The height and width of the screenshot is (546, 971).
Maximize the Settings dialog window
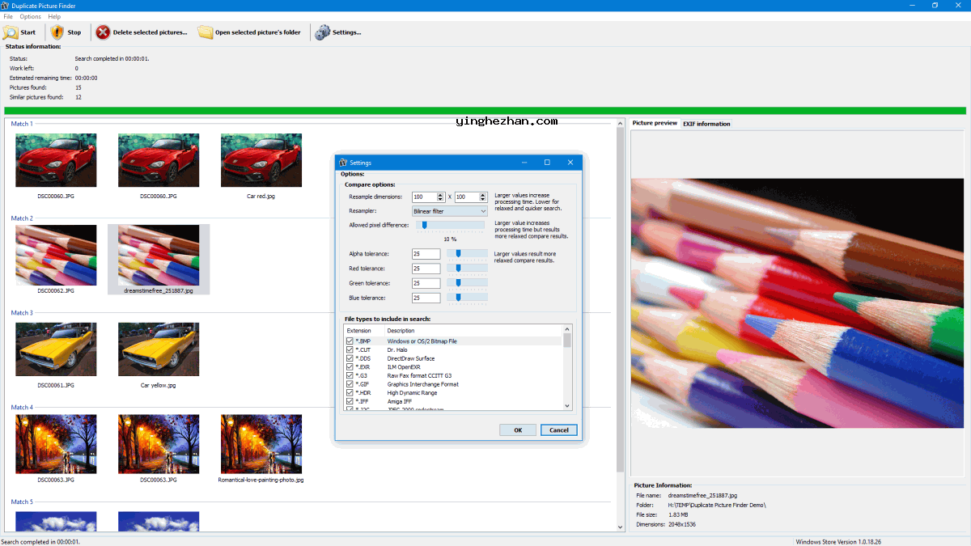(547, 163)
